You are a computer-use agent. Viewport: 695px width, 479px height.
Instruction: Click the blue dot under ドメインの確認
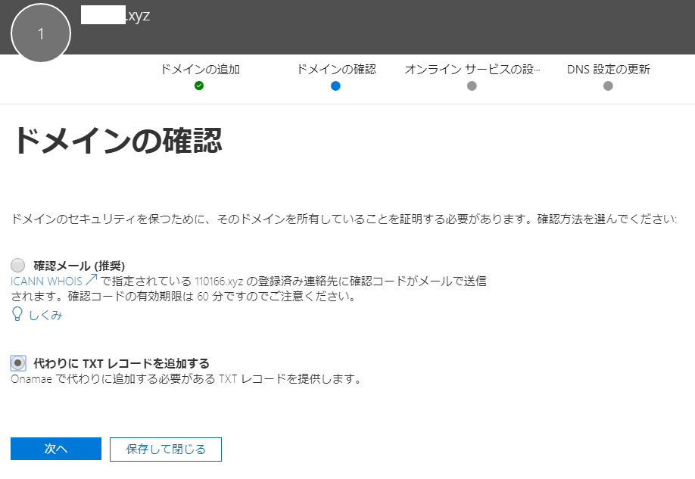click(335, 86)
